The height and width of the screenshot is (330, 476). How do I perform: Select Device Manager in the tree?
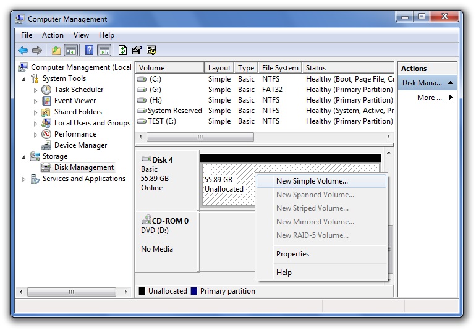80,145
